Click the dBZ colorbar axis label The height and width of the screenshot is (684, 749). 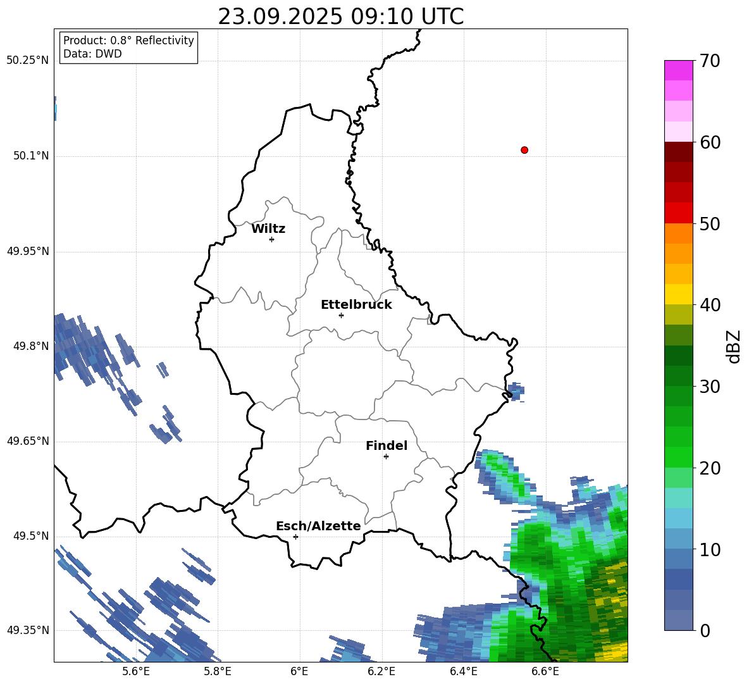pos(733,346)
